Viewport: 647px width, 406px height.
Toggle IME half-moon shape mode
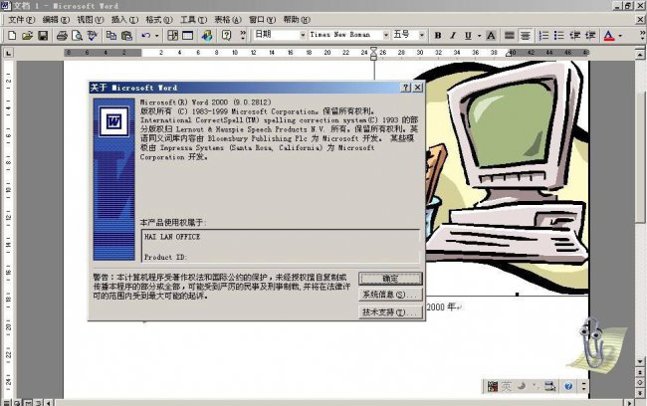pos(522,386)
